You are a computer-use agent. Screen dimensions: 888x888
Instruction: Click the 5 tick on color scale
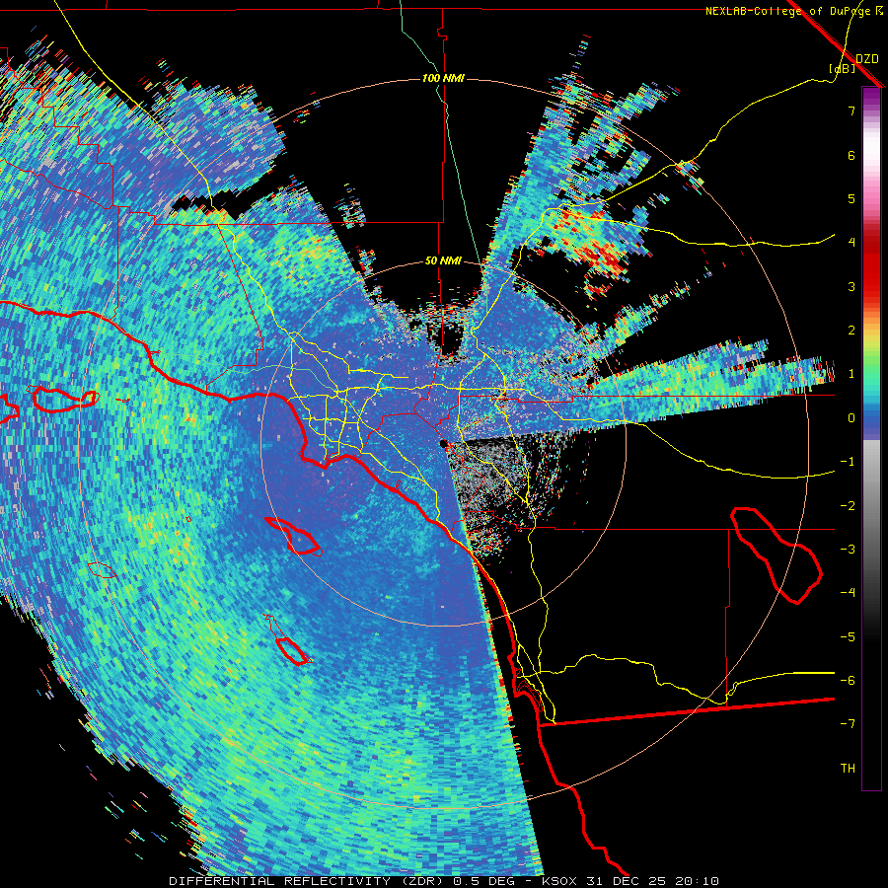point(851,198)
